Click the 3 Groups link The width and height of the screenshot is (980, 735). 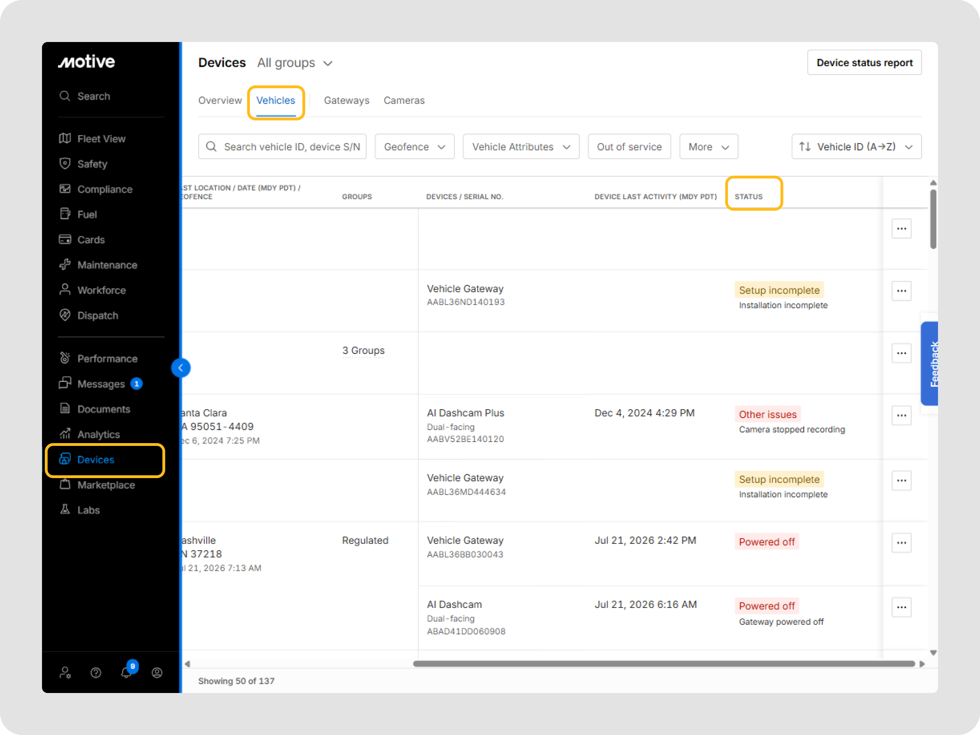363,350
